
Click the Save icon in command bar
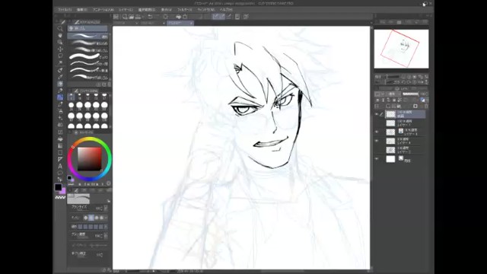[x=132, y=17]
